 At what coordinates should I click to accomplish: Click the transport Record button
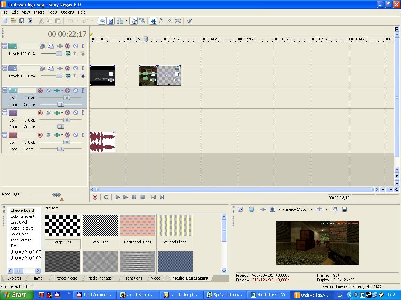95,197
